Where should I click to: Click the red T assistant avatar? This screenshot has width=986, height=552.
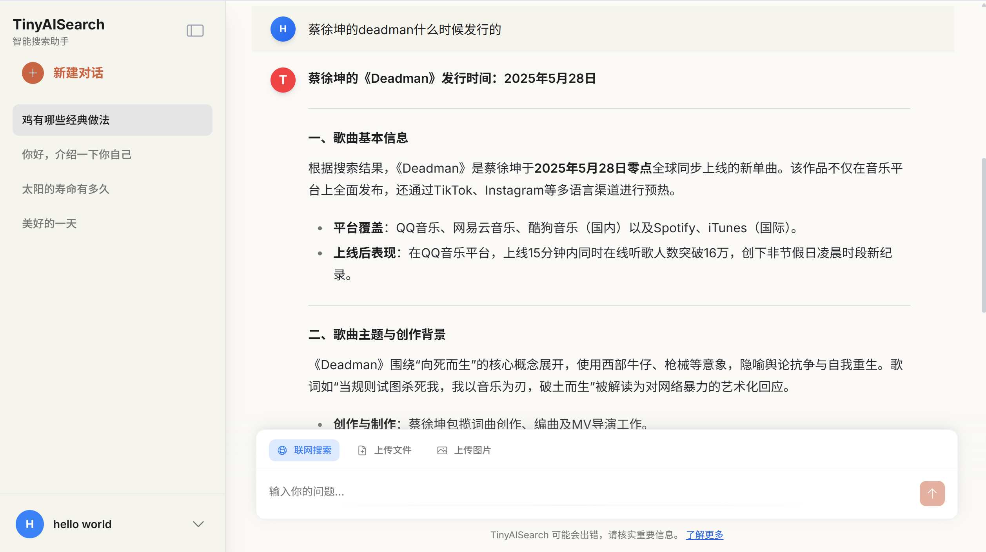click(283, 80)
